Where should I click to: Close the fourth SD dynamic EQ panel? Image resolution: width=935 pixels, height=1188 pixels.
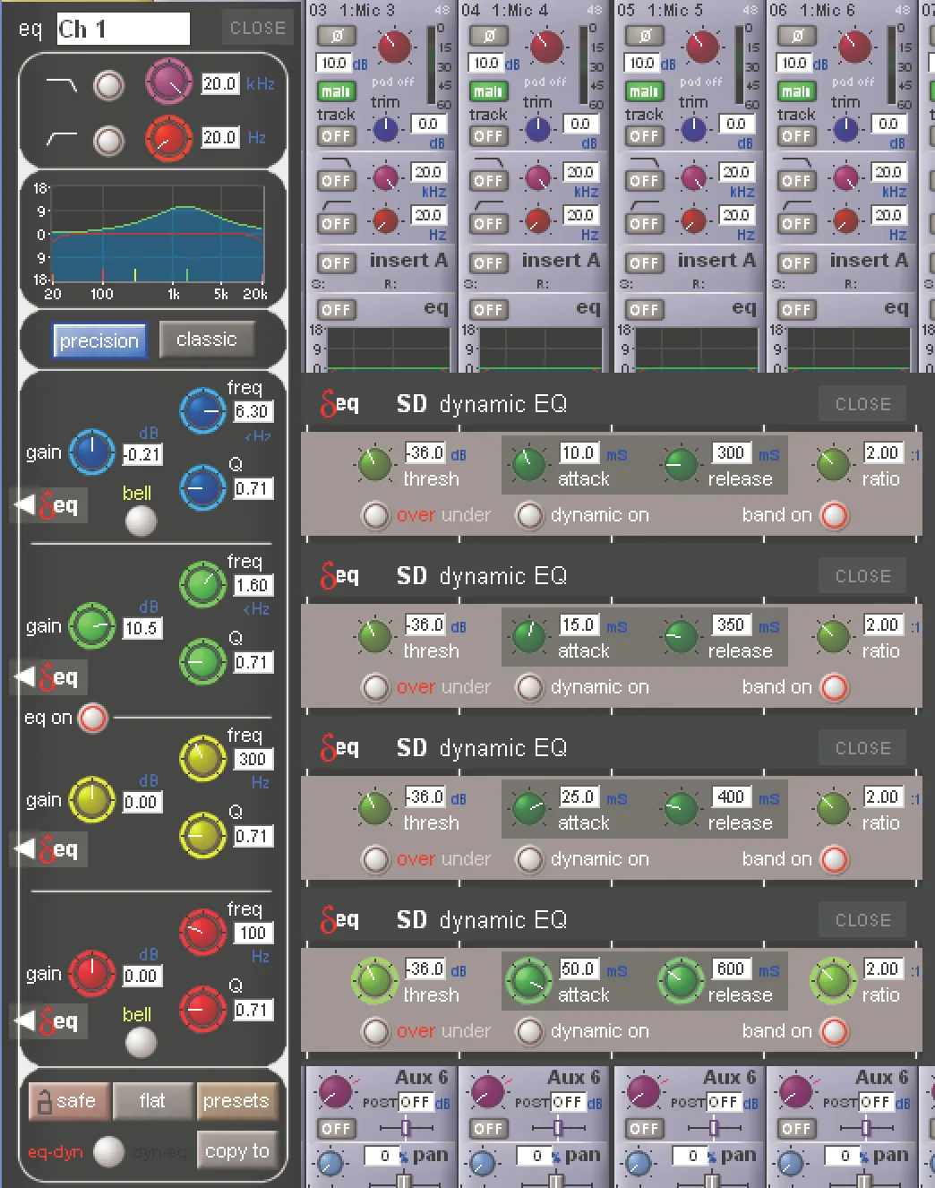point(862,920)
